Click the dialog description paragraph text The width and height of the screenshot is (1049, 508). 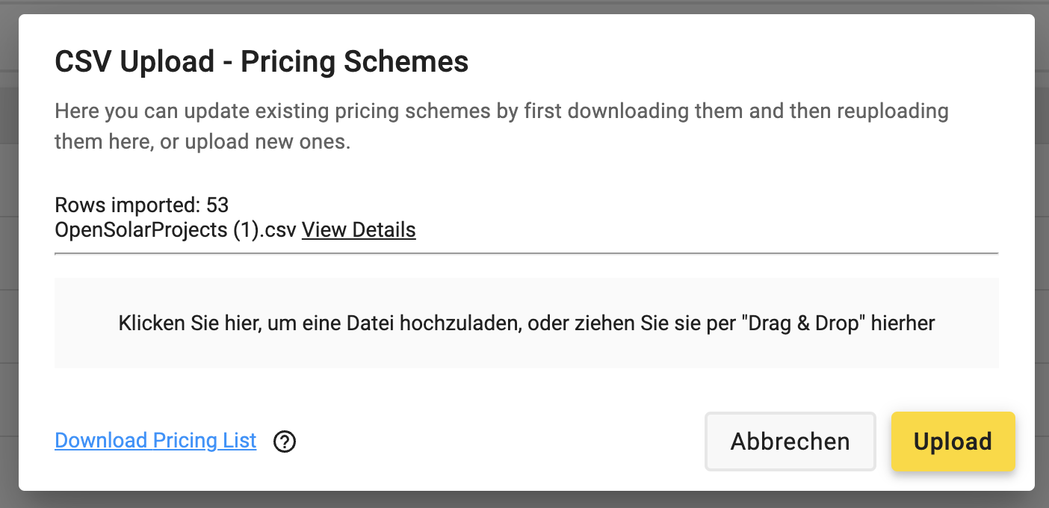[x=501, y=126]
